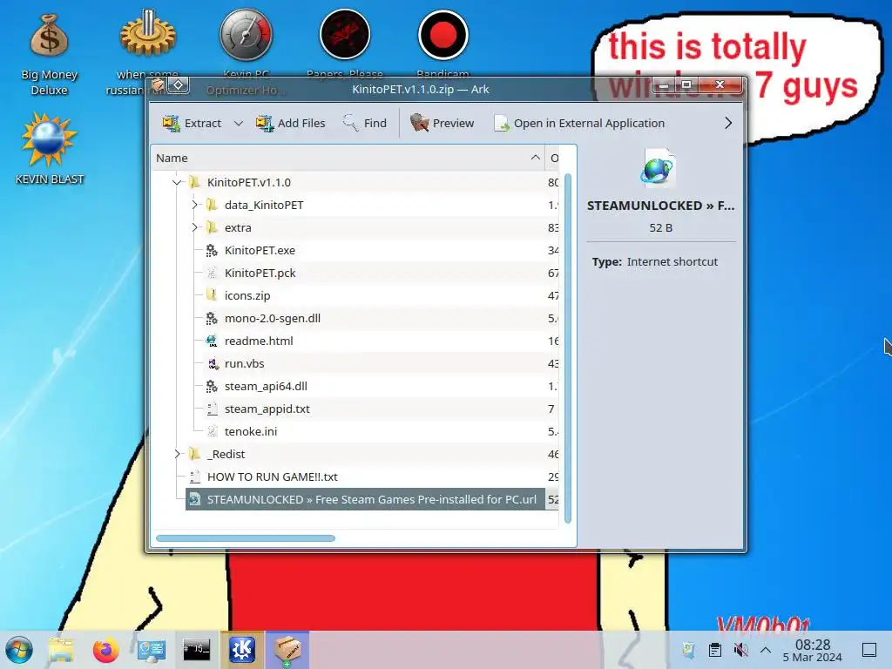Launch Firefox from the taskbar
This screenshot has width=892, height=669.
pyautogui.click(x=105, y=650)
